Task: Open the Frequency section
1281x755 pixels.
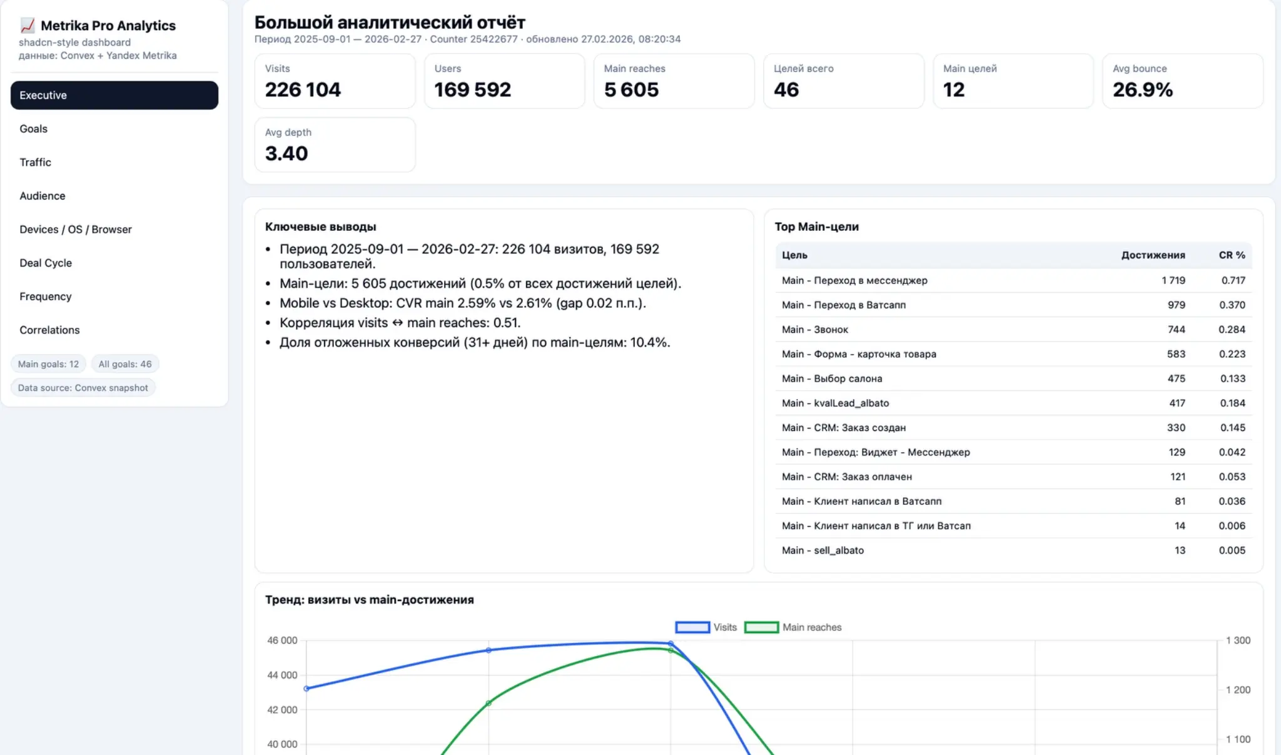Action: pos(114,296)
